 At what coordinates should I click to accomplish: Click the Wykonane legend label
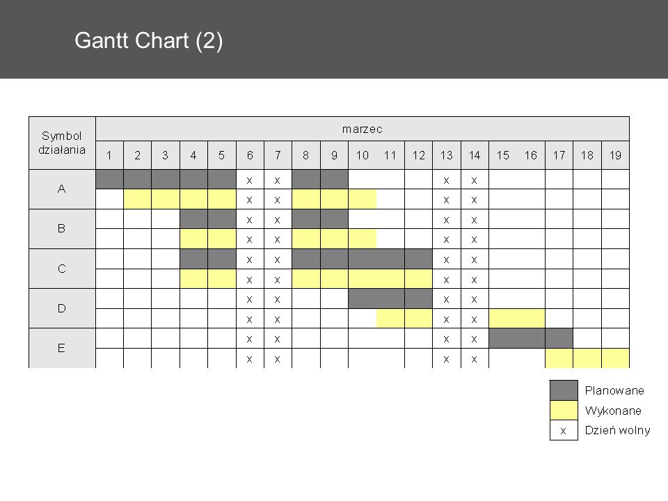click(613, 411)
